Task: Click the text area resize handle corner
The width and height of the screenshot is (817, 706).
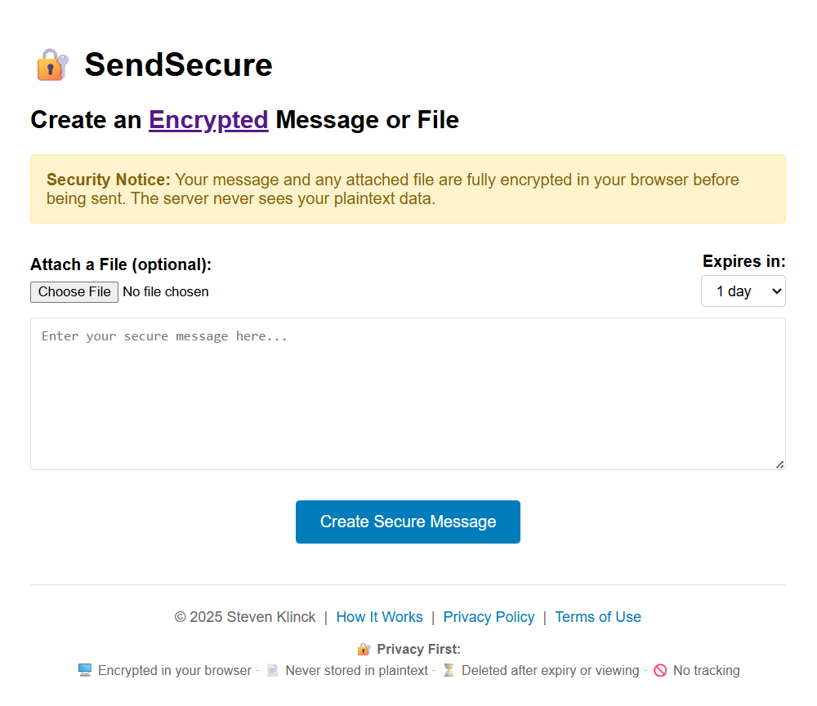Action: pyautogui.click(x=779, y=464)
